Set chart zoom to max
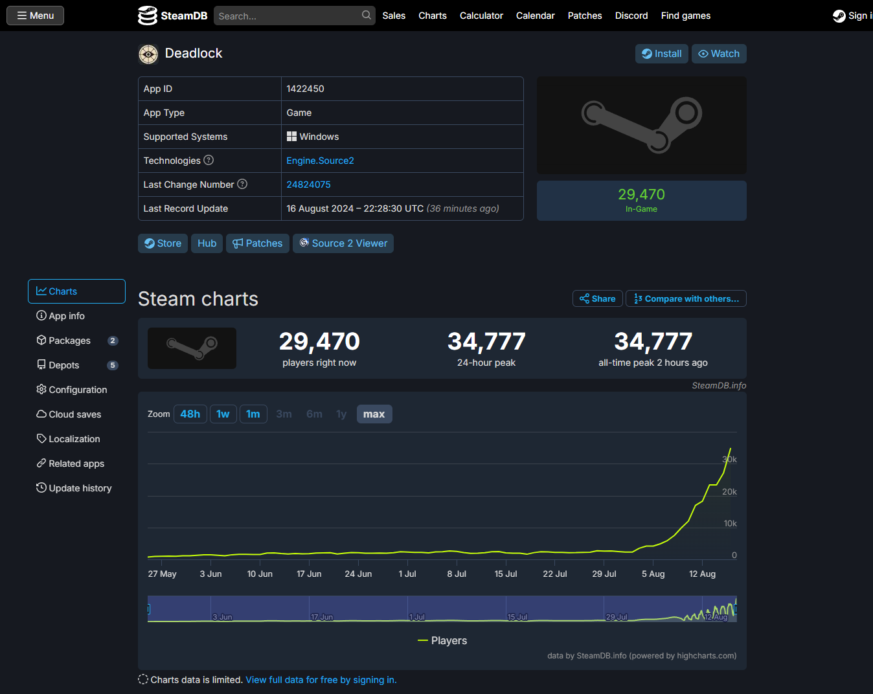This screenshot has height=694, width=873. tap(374, 414)
